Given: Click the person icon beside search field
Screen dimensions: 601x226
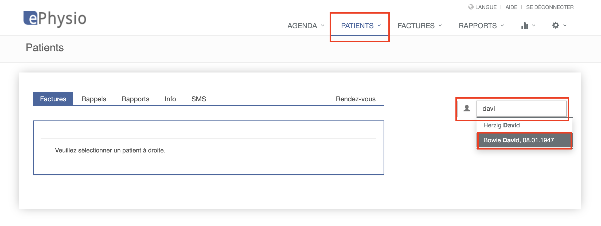Looking at the screenshot, I should coord(467,108).
